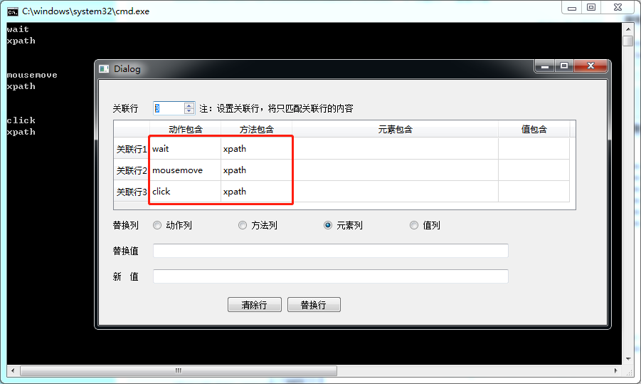This screenshot has width=641, height=384.
Task: Click 'mousemove' text in cmd console
Action: [32, 75]
